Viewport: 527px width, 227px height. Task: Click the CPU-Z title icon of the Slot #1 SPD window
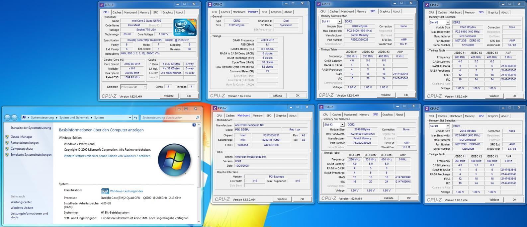(319, 4)
